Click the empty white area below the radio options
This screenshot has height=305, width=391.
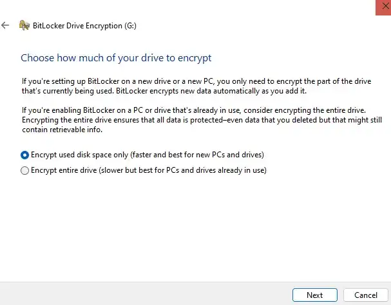196,227
